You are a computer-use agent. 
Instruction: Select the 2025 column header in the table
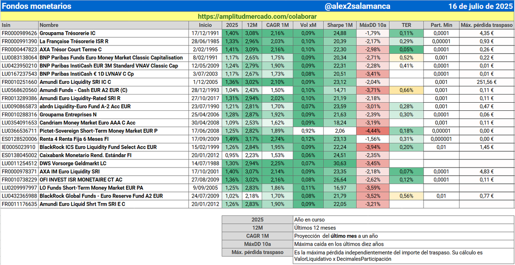pos(232,25)
